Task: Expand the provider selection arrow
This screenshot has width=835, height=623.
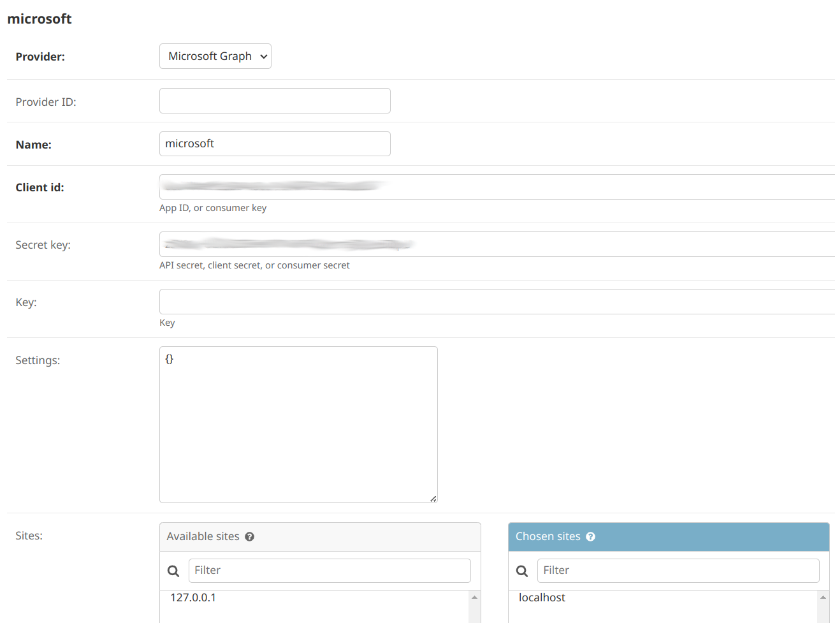Action: pyautogui.click(x=264, y=56)
